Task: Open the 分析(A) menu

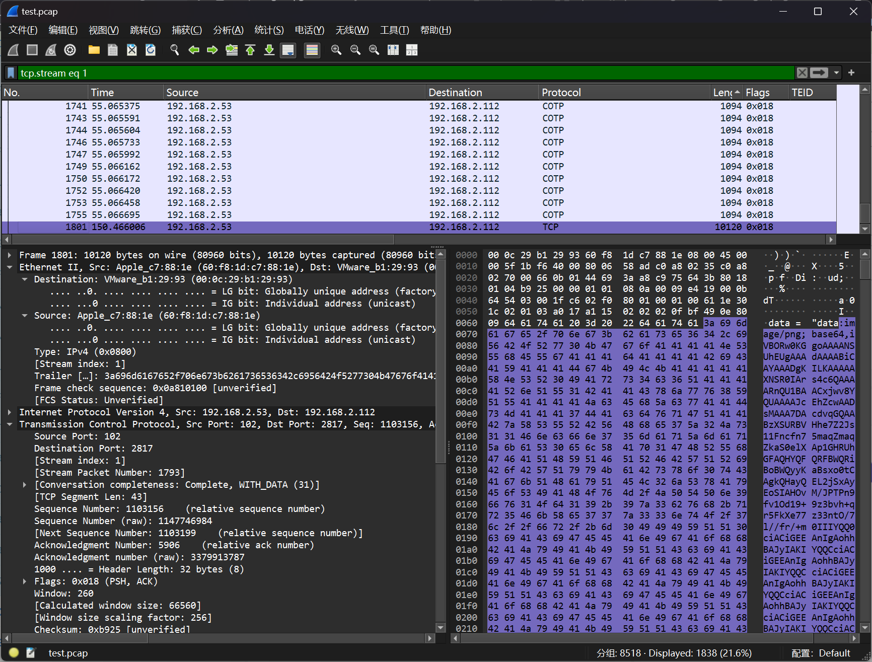Action: tap(229, 30)
